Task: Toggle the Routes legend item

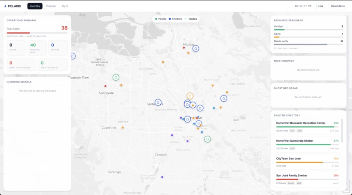Action: [190, 19]
